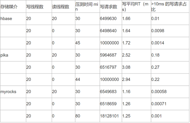Click ratio value 0.0098
Viewport: 190px width, 123px height.
[x=158, y=31]
